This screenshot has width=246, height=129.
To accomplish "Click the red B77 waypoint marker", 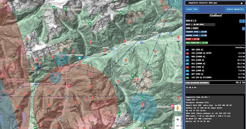I will 118,81.
